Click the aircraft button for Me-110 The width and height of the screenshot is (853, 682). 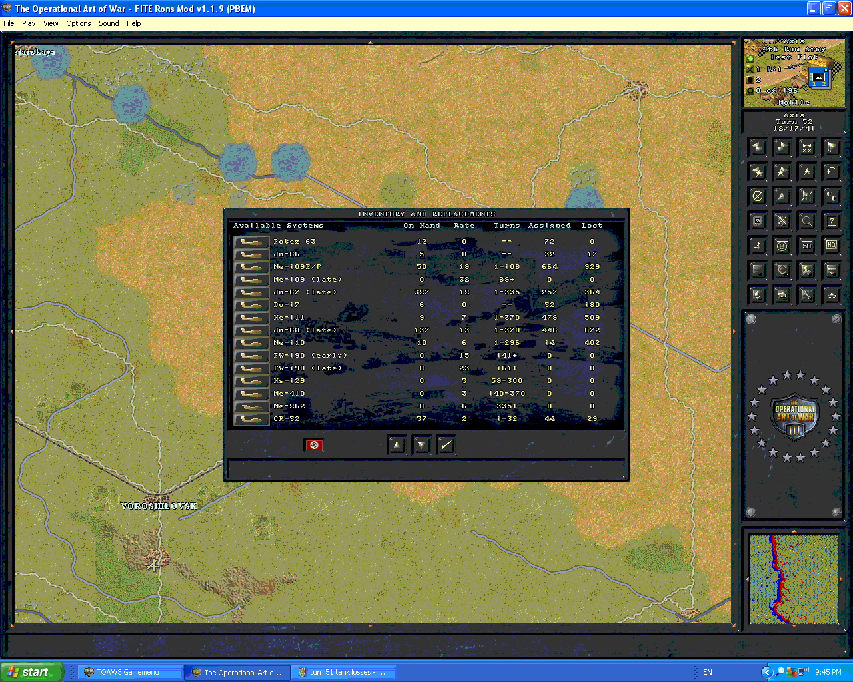click(251, 343)
